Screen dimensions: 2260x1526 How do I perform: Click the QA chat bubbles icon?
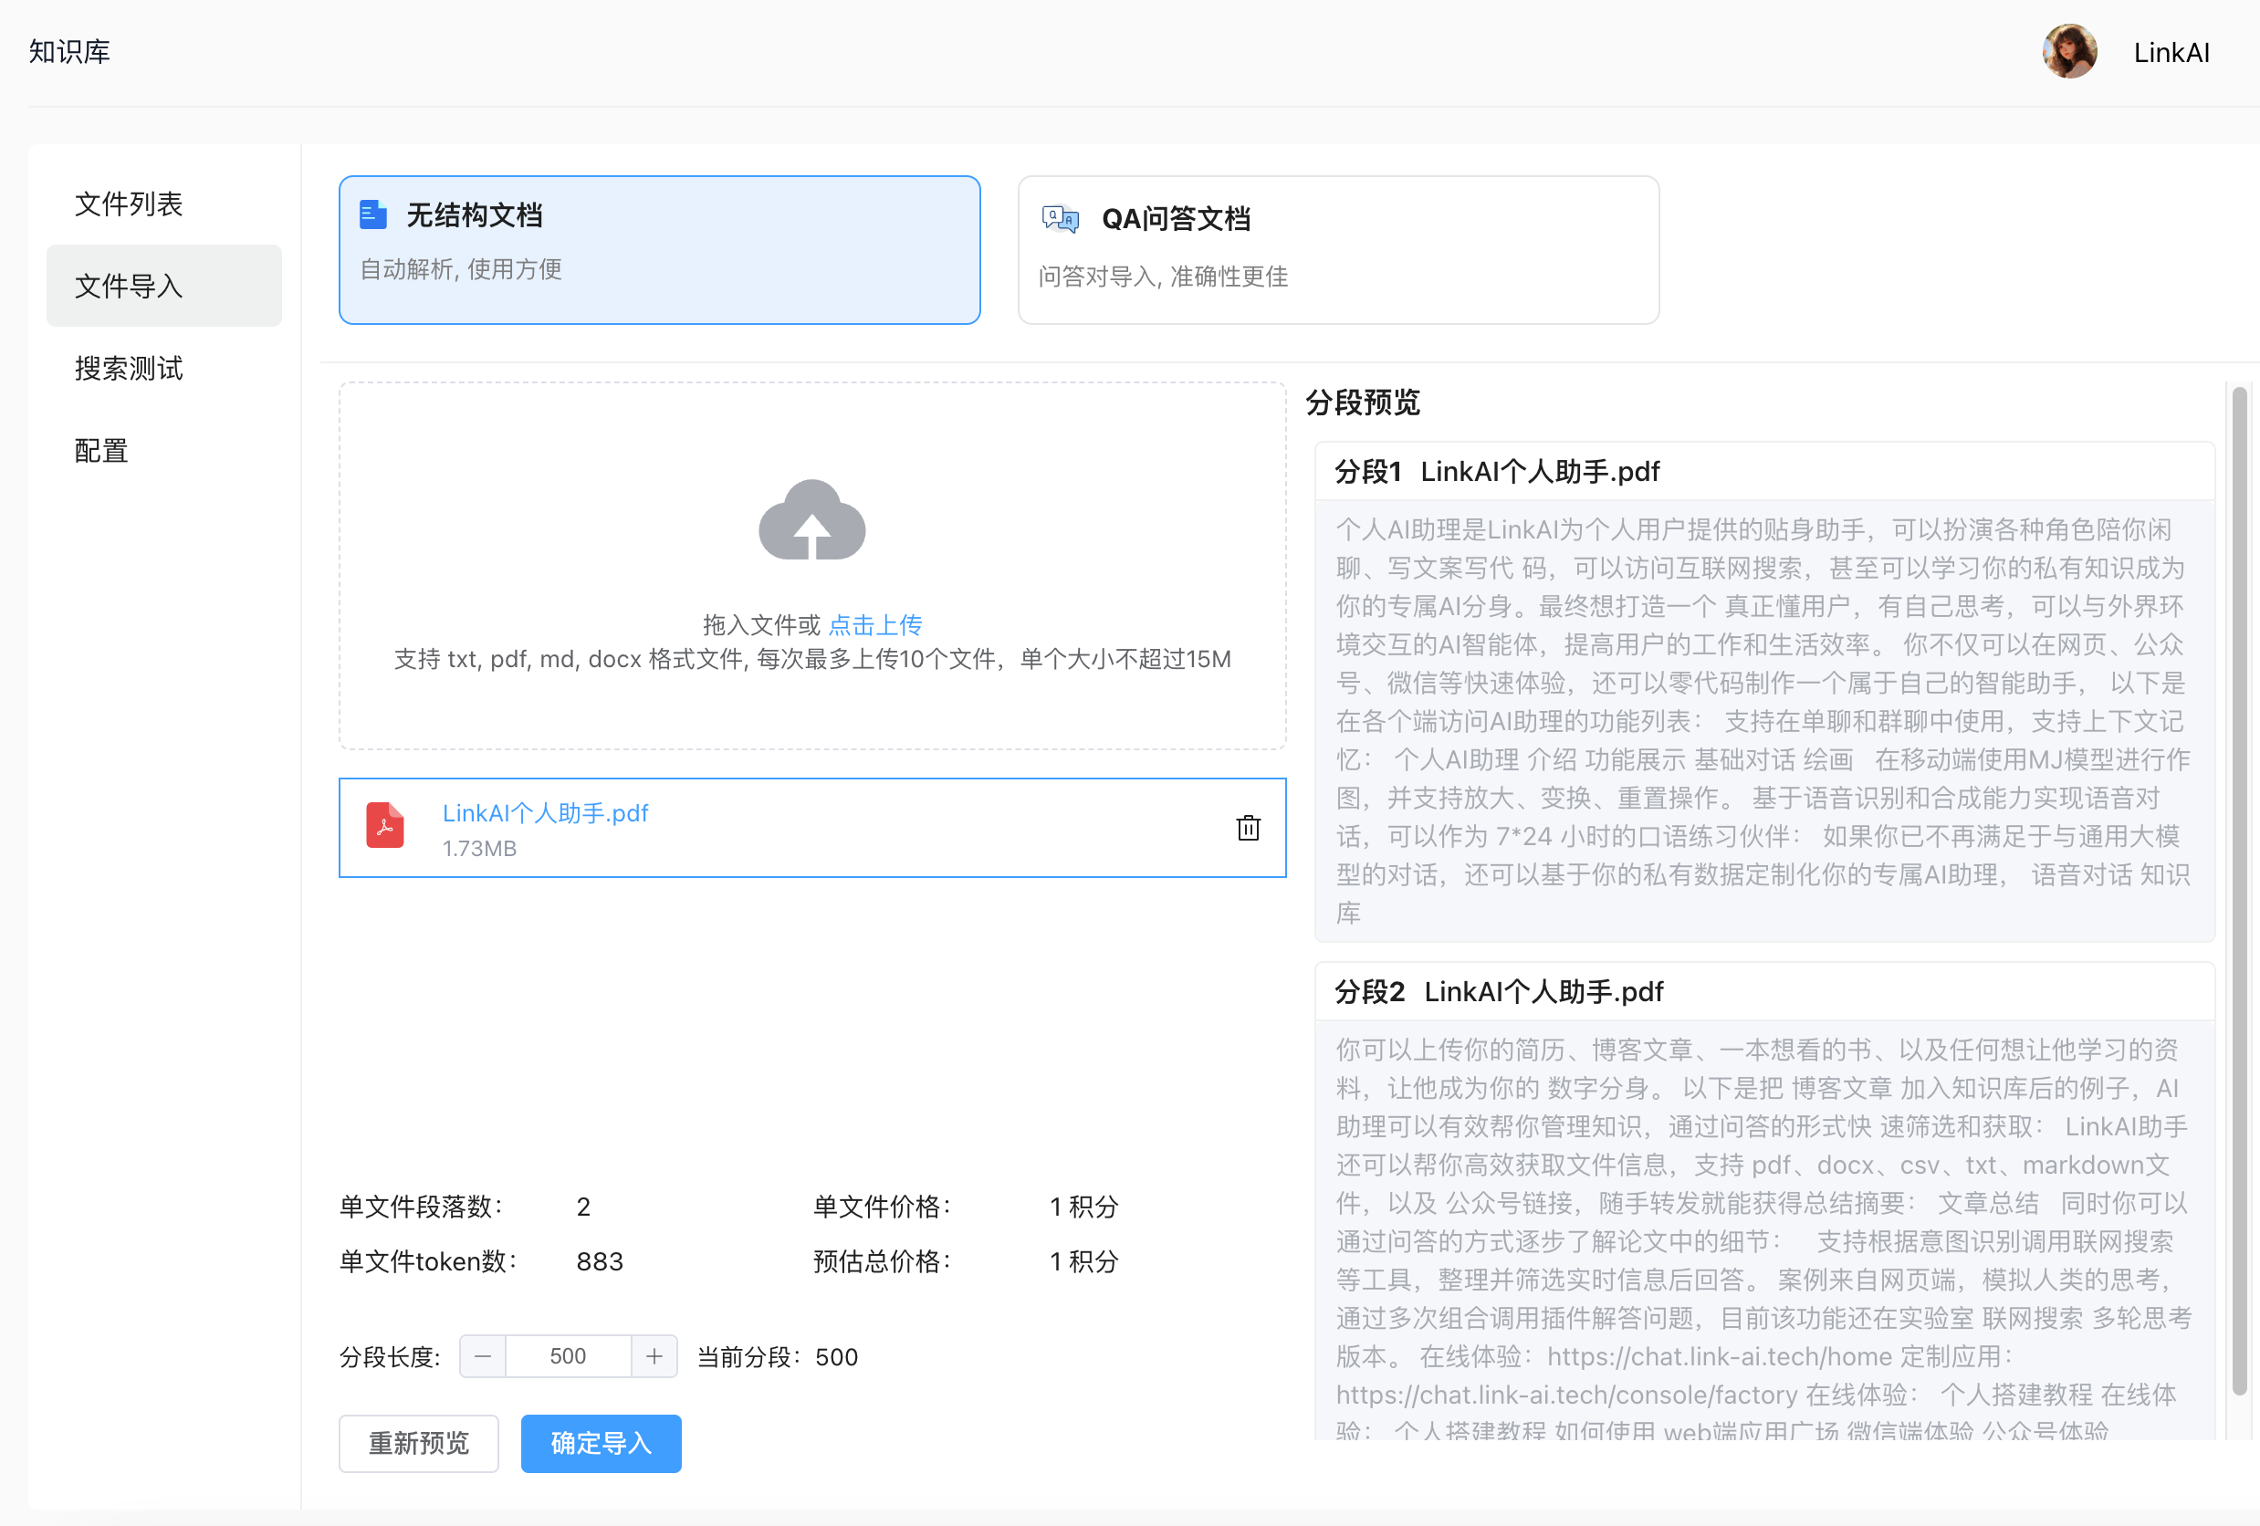(x=1060, y=219)
